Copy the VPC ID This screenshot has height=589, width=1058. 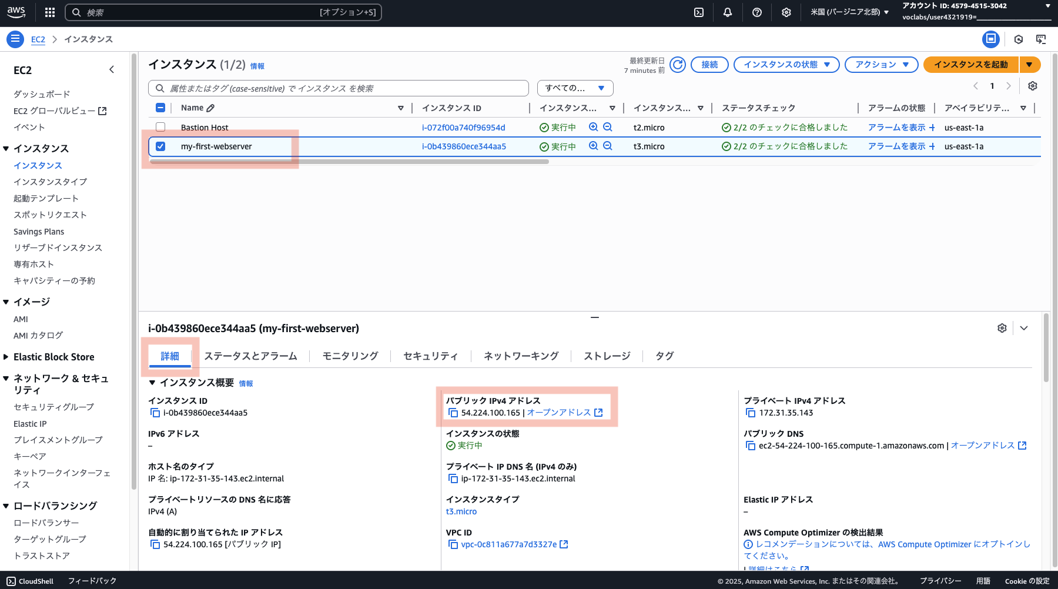(453, 545)
